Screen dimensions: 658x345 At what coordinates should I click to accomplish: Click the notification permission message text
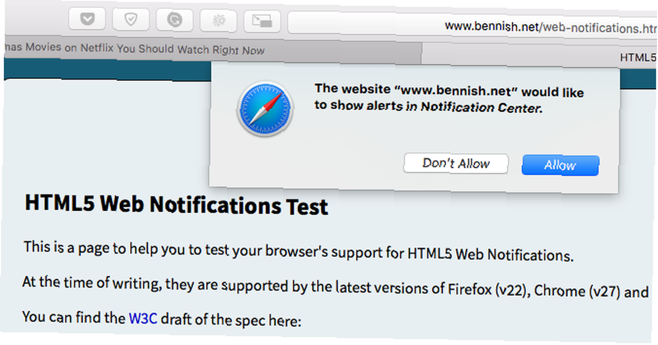pos(449,99)
